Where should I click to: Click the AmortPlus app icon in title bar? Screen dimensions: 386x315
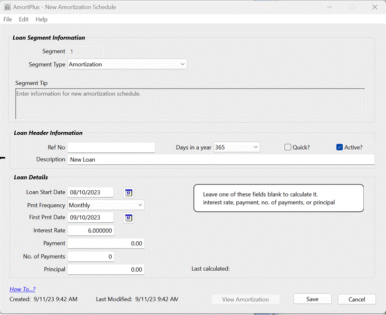[x=7, y=7]
